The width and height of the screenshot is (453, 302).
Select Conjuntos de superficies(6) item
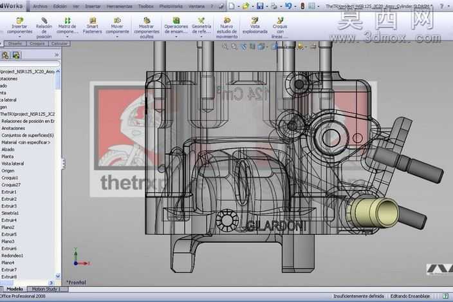pyautogui.click(x=28, y=135)
